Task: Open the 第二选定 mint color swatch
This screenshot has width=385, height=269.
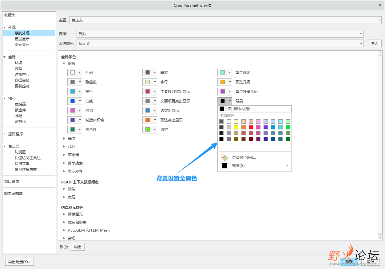Action: click(225, 73)
